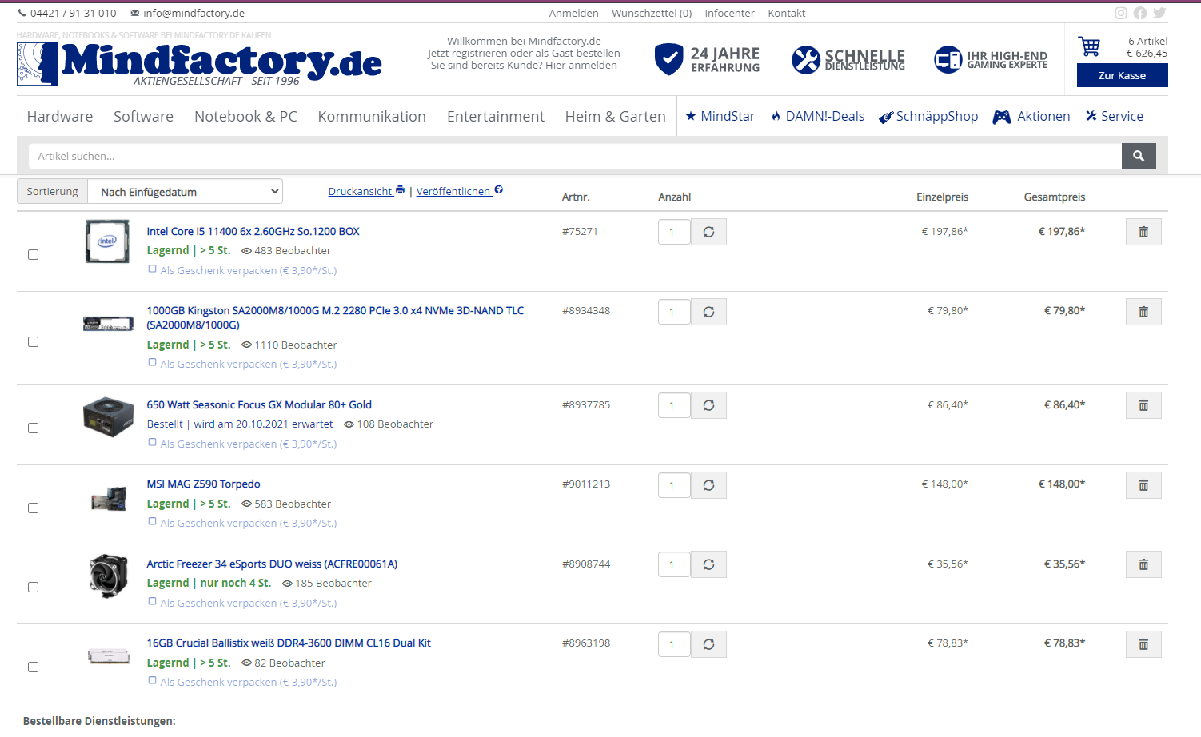Viewport: 1201px width, 737px height.
Task: Refresh quantity for Kingston 1000GB SSD
Action: (x=708, y=312)
